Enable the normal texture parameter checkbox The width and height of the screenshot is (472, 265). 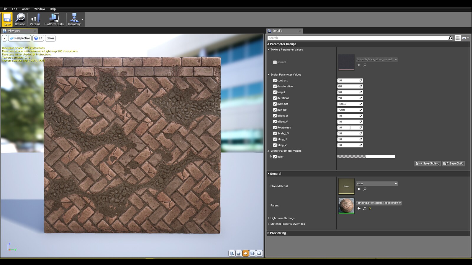[274, 62]
